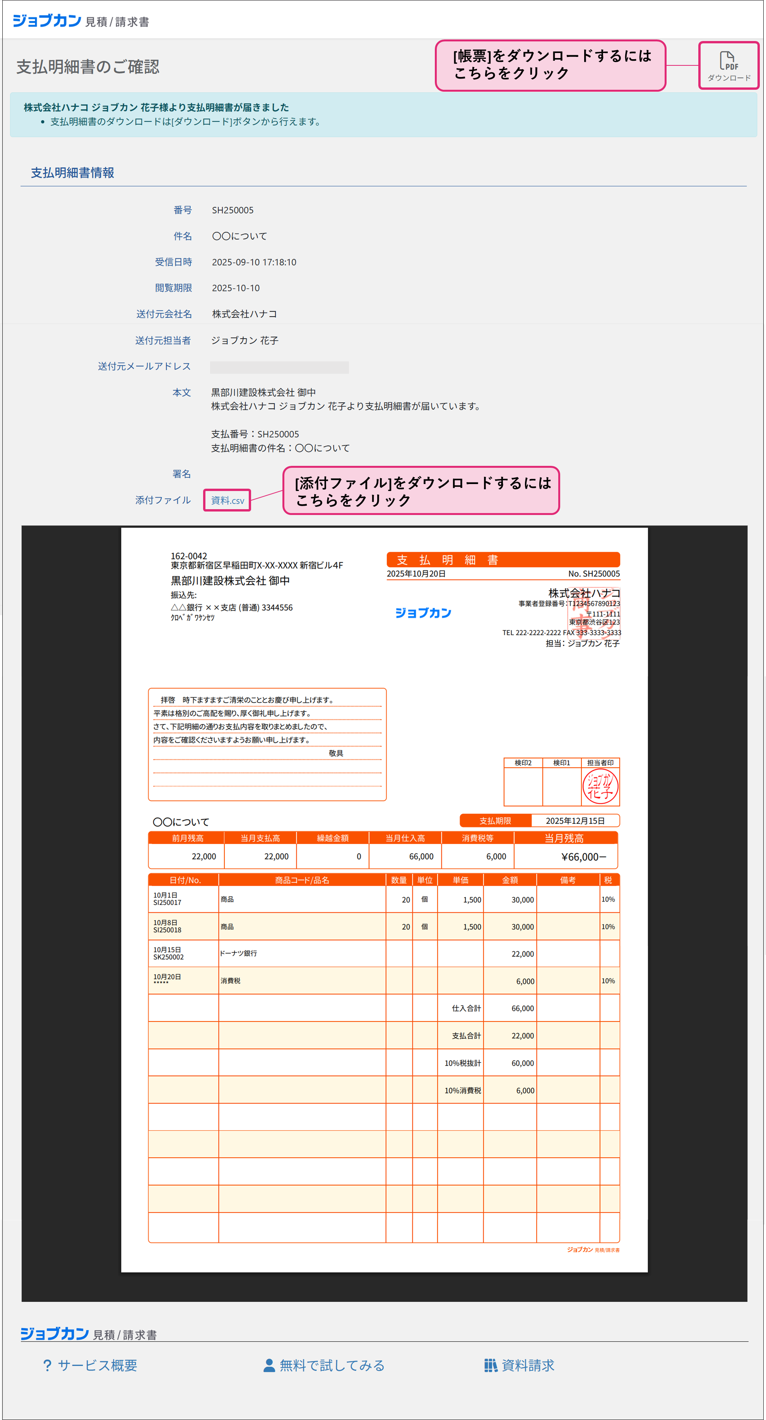This screenshot has height=1420, width=766.
Task: Open the サービス概要 footer link
Action: pos(97,1365)
